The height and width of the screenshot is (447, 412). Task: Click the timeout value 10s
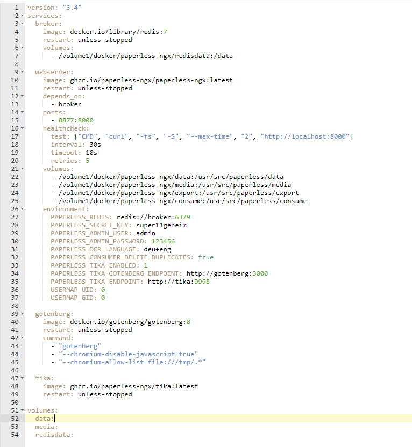click(91, 153)
